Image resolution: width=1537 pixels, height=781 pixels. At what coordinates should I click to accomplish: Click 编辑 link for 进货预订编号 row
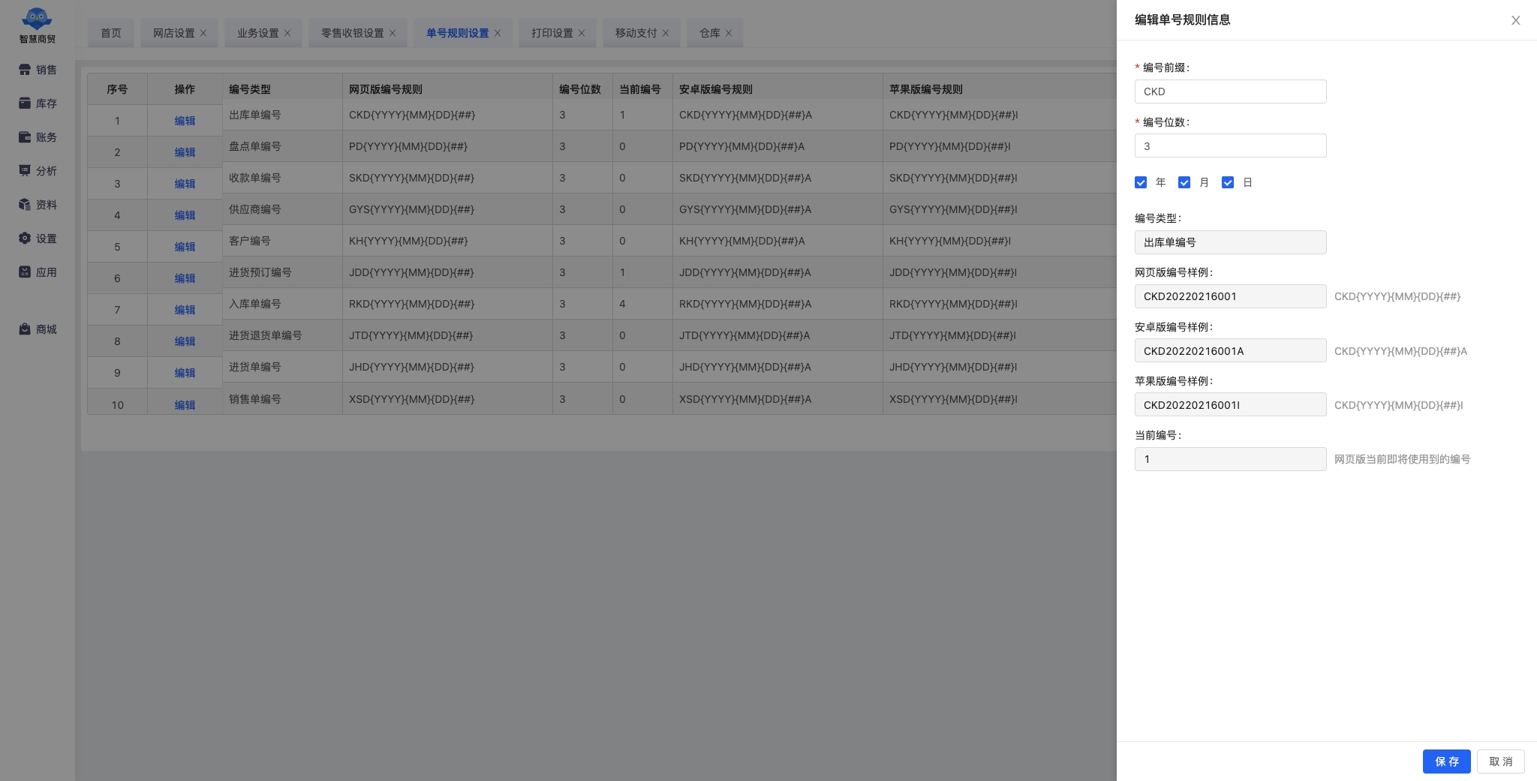tap(185, 278)
